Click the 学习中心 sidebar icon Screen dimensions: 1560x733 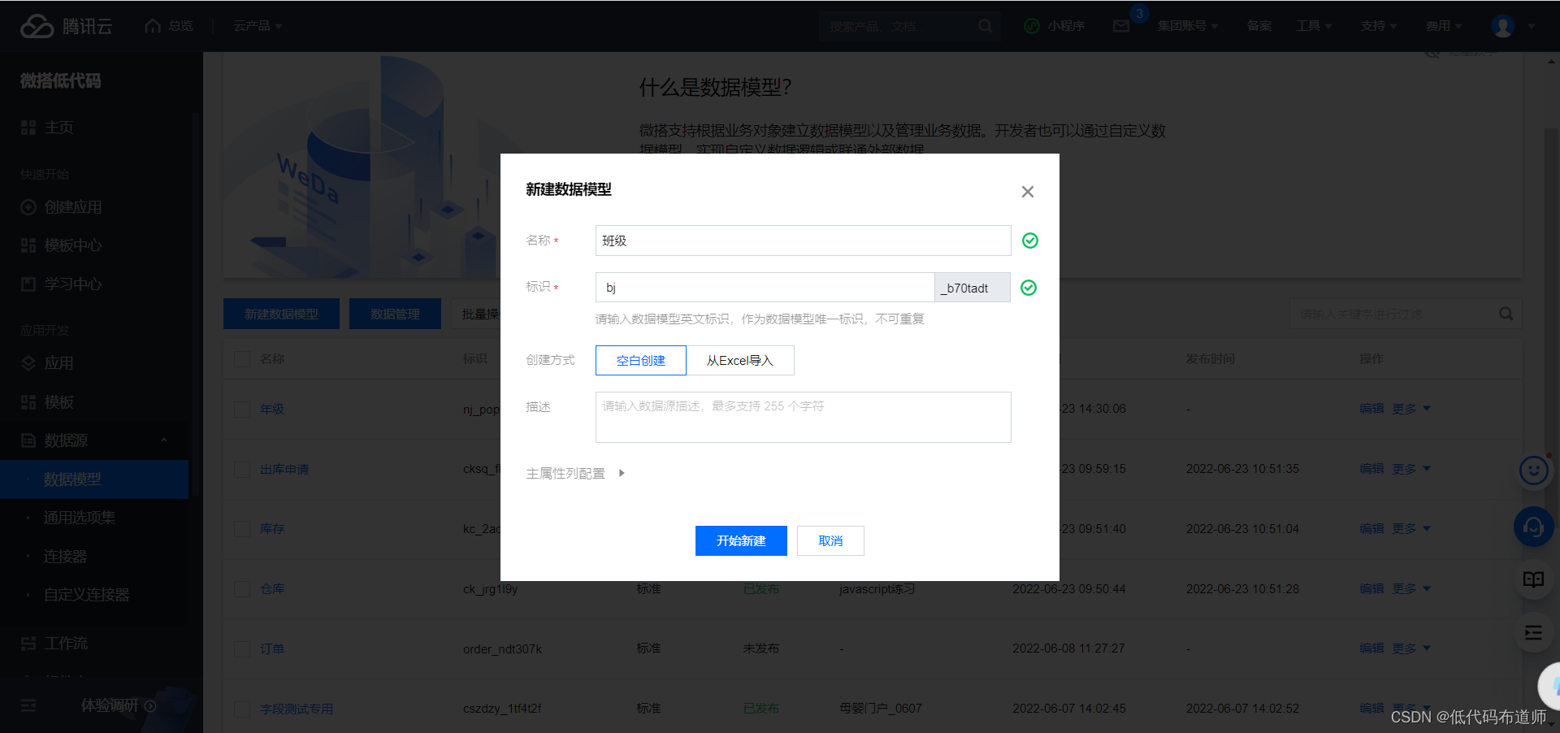(x=28, y=284)
